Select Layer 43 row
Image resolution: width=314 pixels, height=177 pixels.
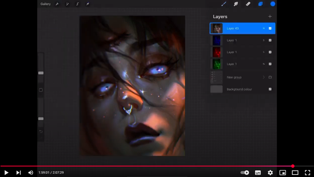(x=242, y=28)
